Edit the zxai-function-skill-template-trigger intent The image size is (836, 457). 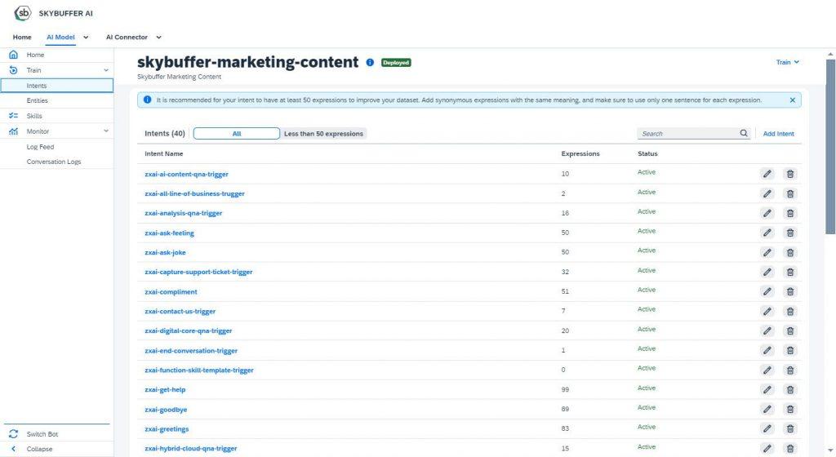pos(767,370)
